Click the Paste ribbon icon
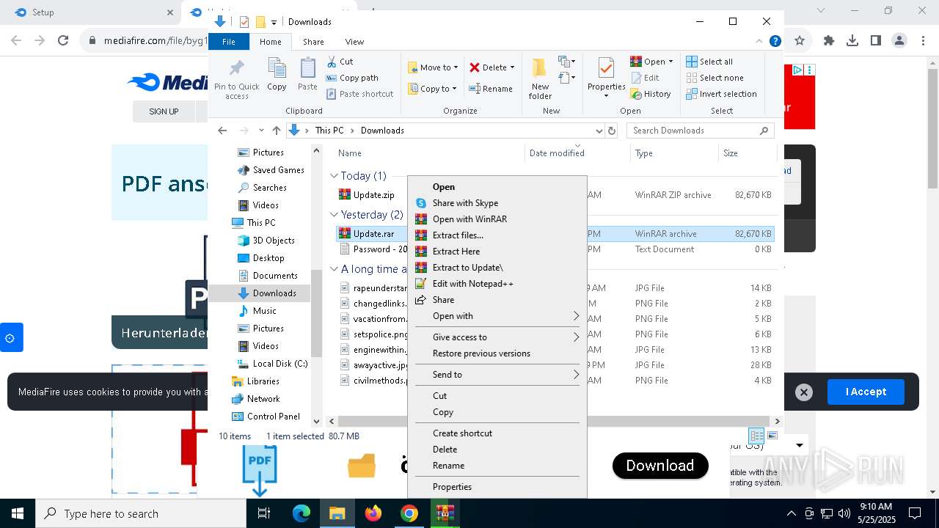Viewport: 939px width, 528px height. coord(307,75)
